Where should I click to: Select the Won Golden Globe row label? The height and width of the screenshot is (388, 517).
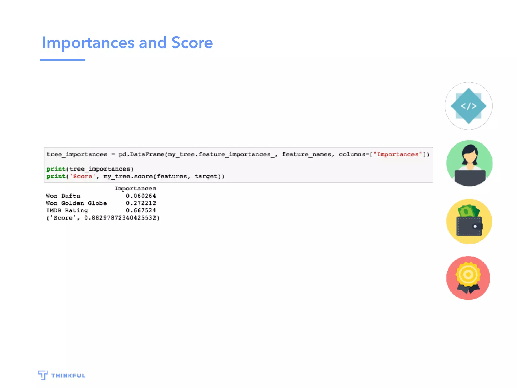click(76, 203)
